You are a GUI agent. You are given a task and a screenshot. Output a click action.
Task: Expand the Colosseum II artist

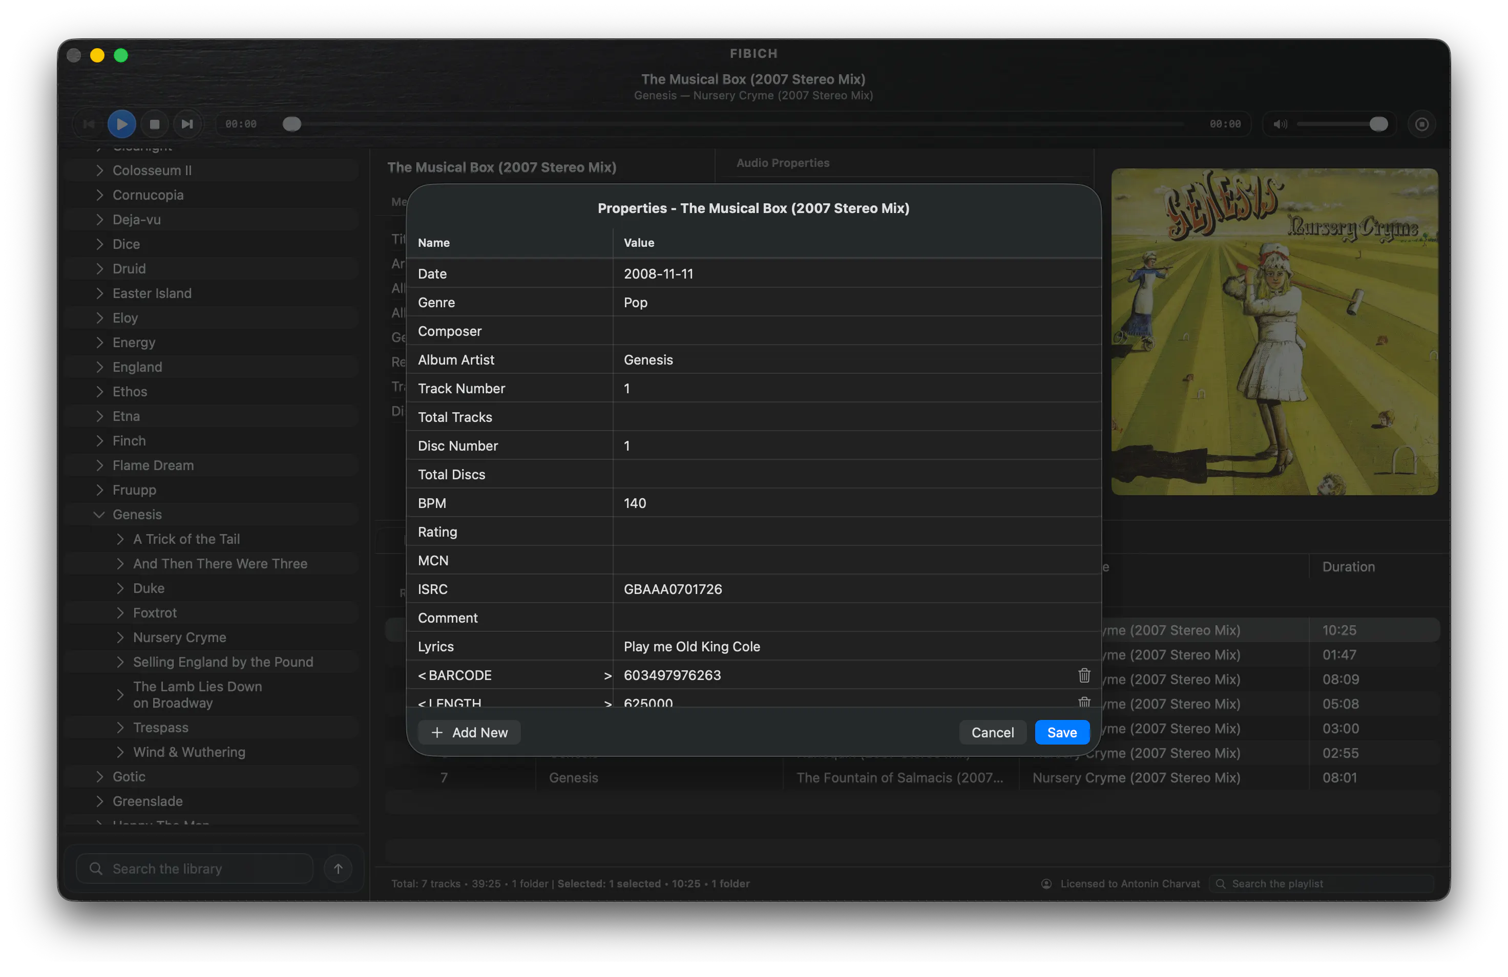[x=99, y=171]
